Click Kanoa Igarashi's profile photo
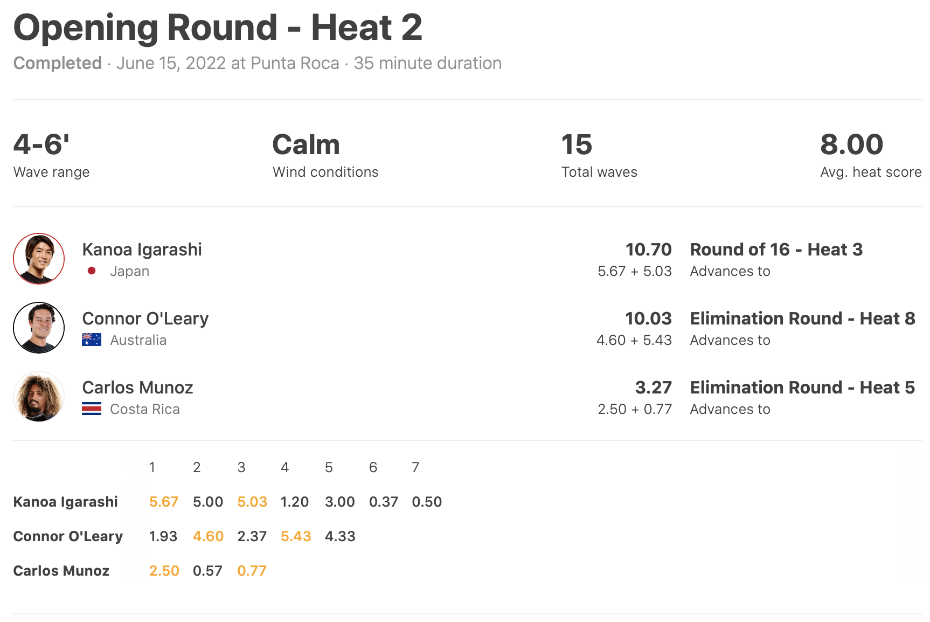 click(x=39, y=259)
